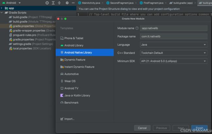Open settings.gradle (Project Settings) file
Viewport: 212px width, 134px height.
(x=31, y=44)
